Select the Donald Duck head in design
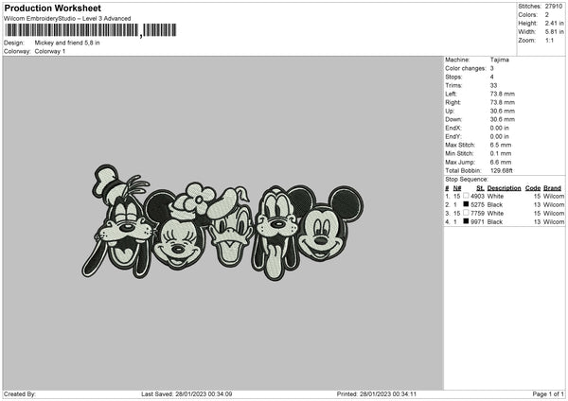This screenshot has width=568, height=401. [x=230, y=227]
